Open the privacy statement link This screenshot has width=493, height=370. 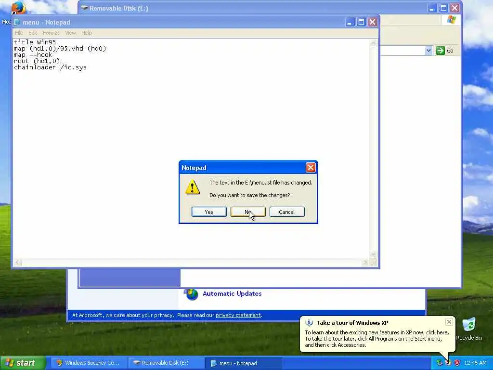point(238,315)
